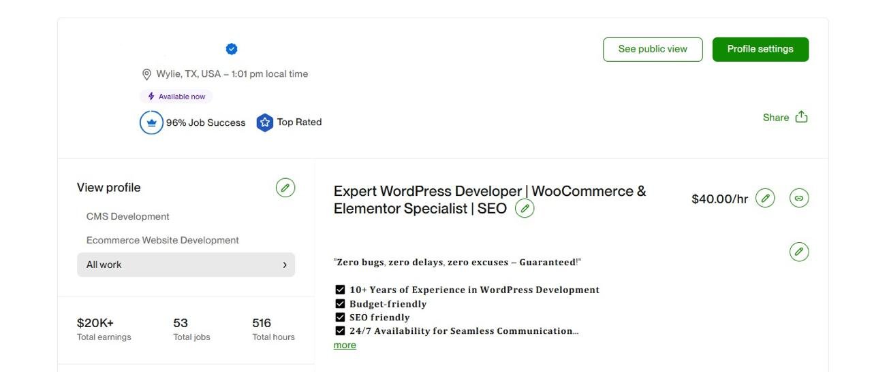Click the Top Rated star badge icon
This screenshot has width=872, height=372.
point(264,122)
